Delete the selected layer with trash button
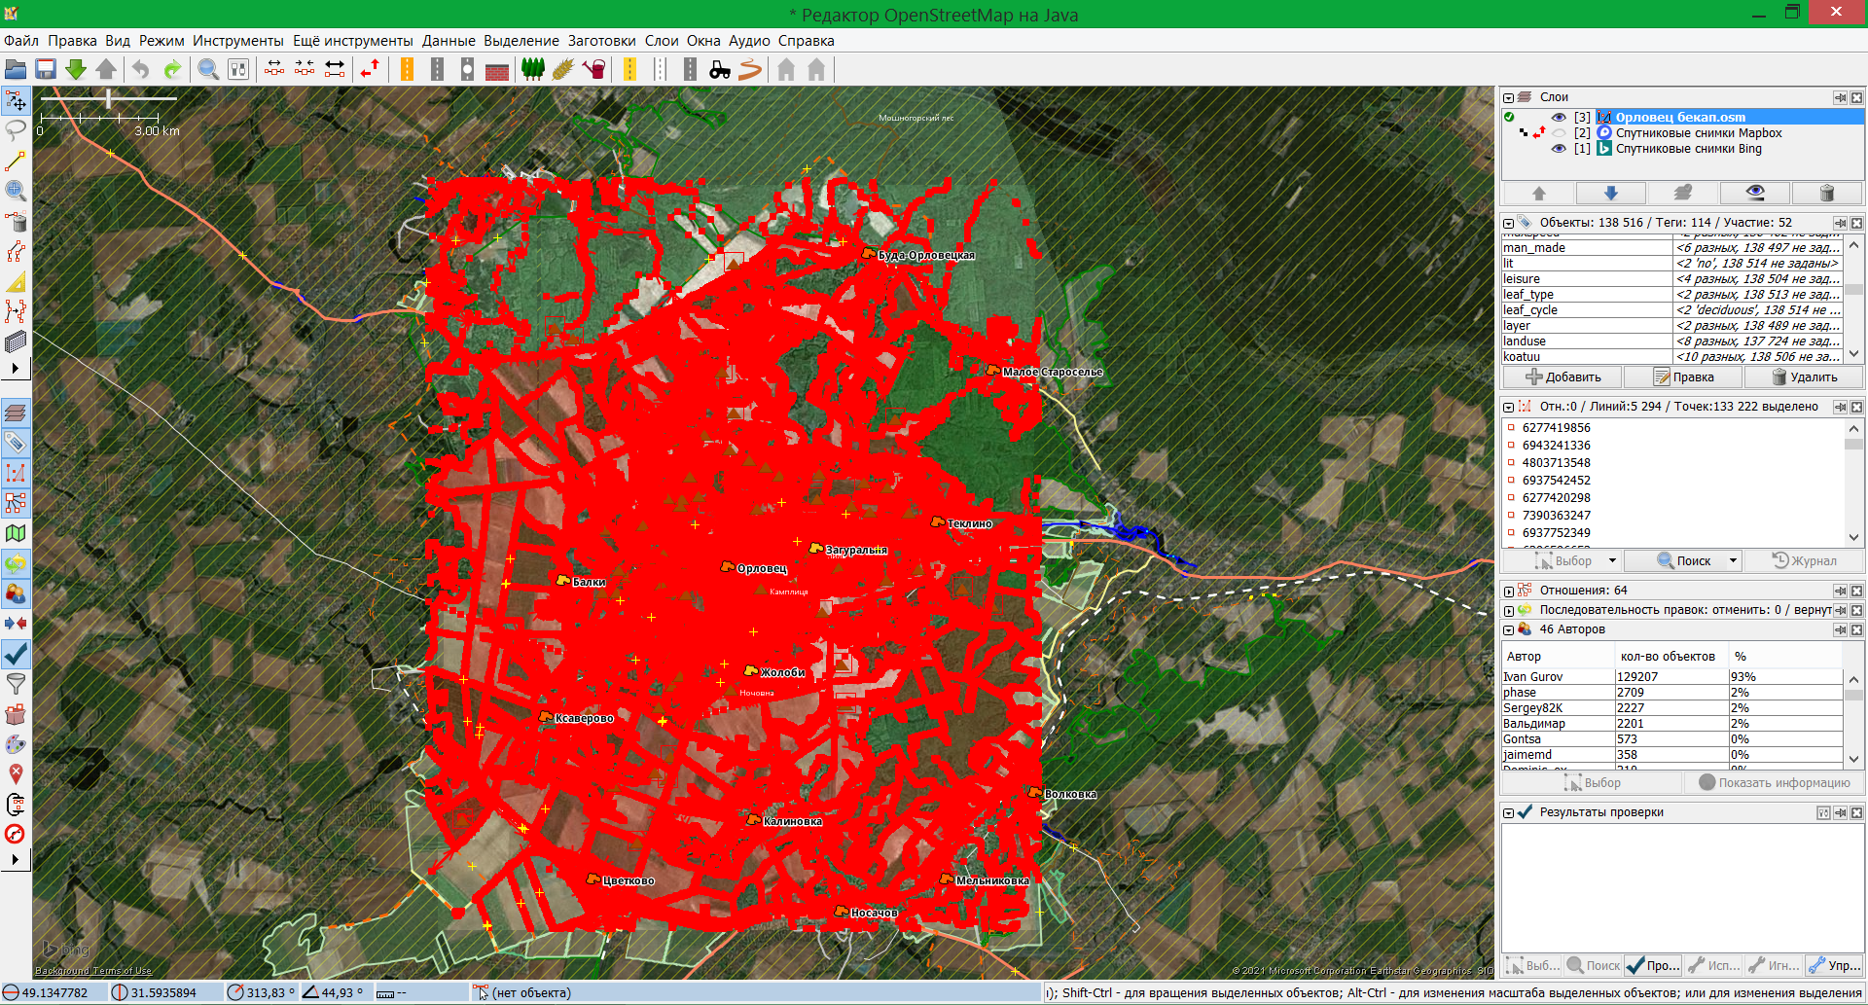Screen dimensions: 1868x1005 click(x=1827, y=193)
